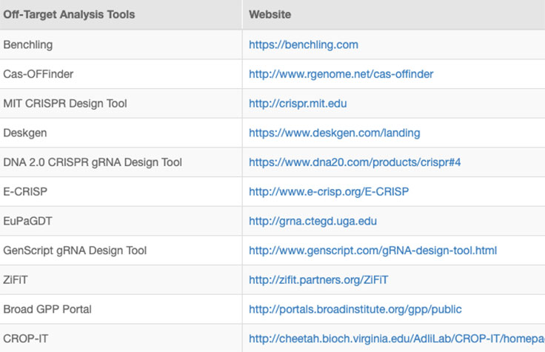Follow the dna20.com CRISPR products link
Image resolution: width=545 pixels, height=352 pixels.
[x=355, y=162]
